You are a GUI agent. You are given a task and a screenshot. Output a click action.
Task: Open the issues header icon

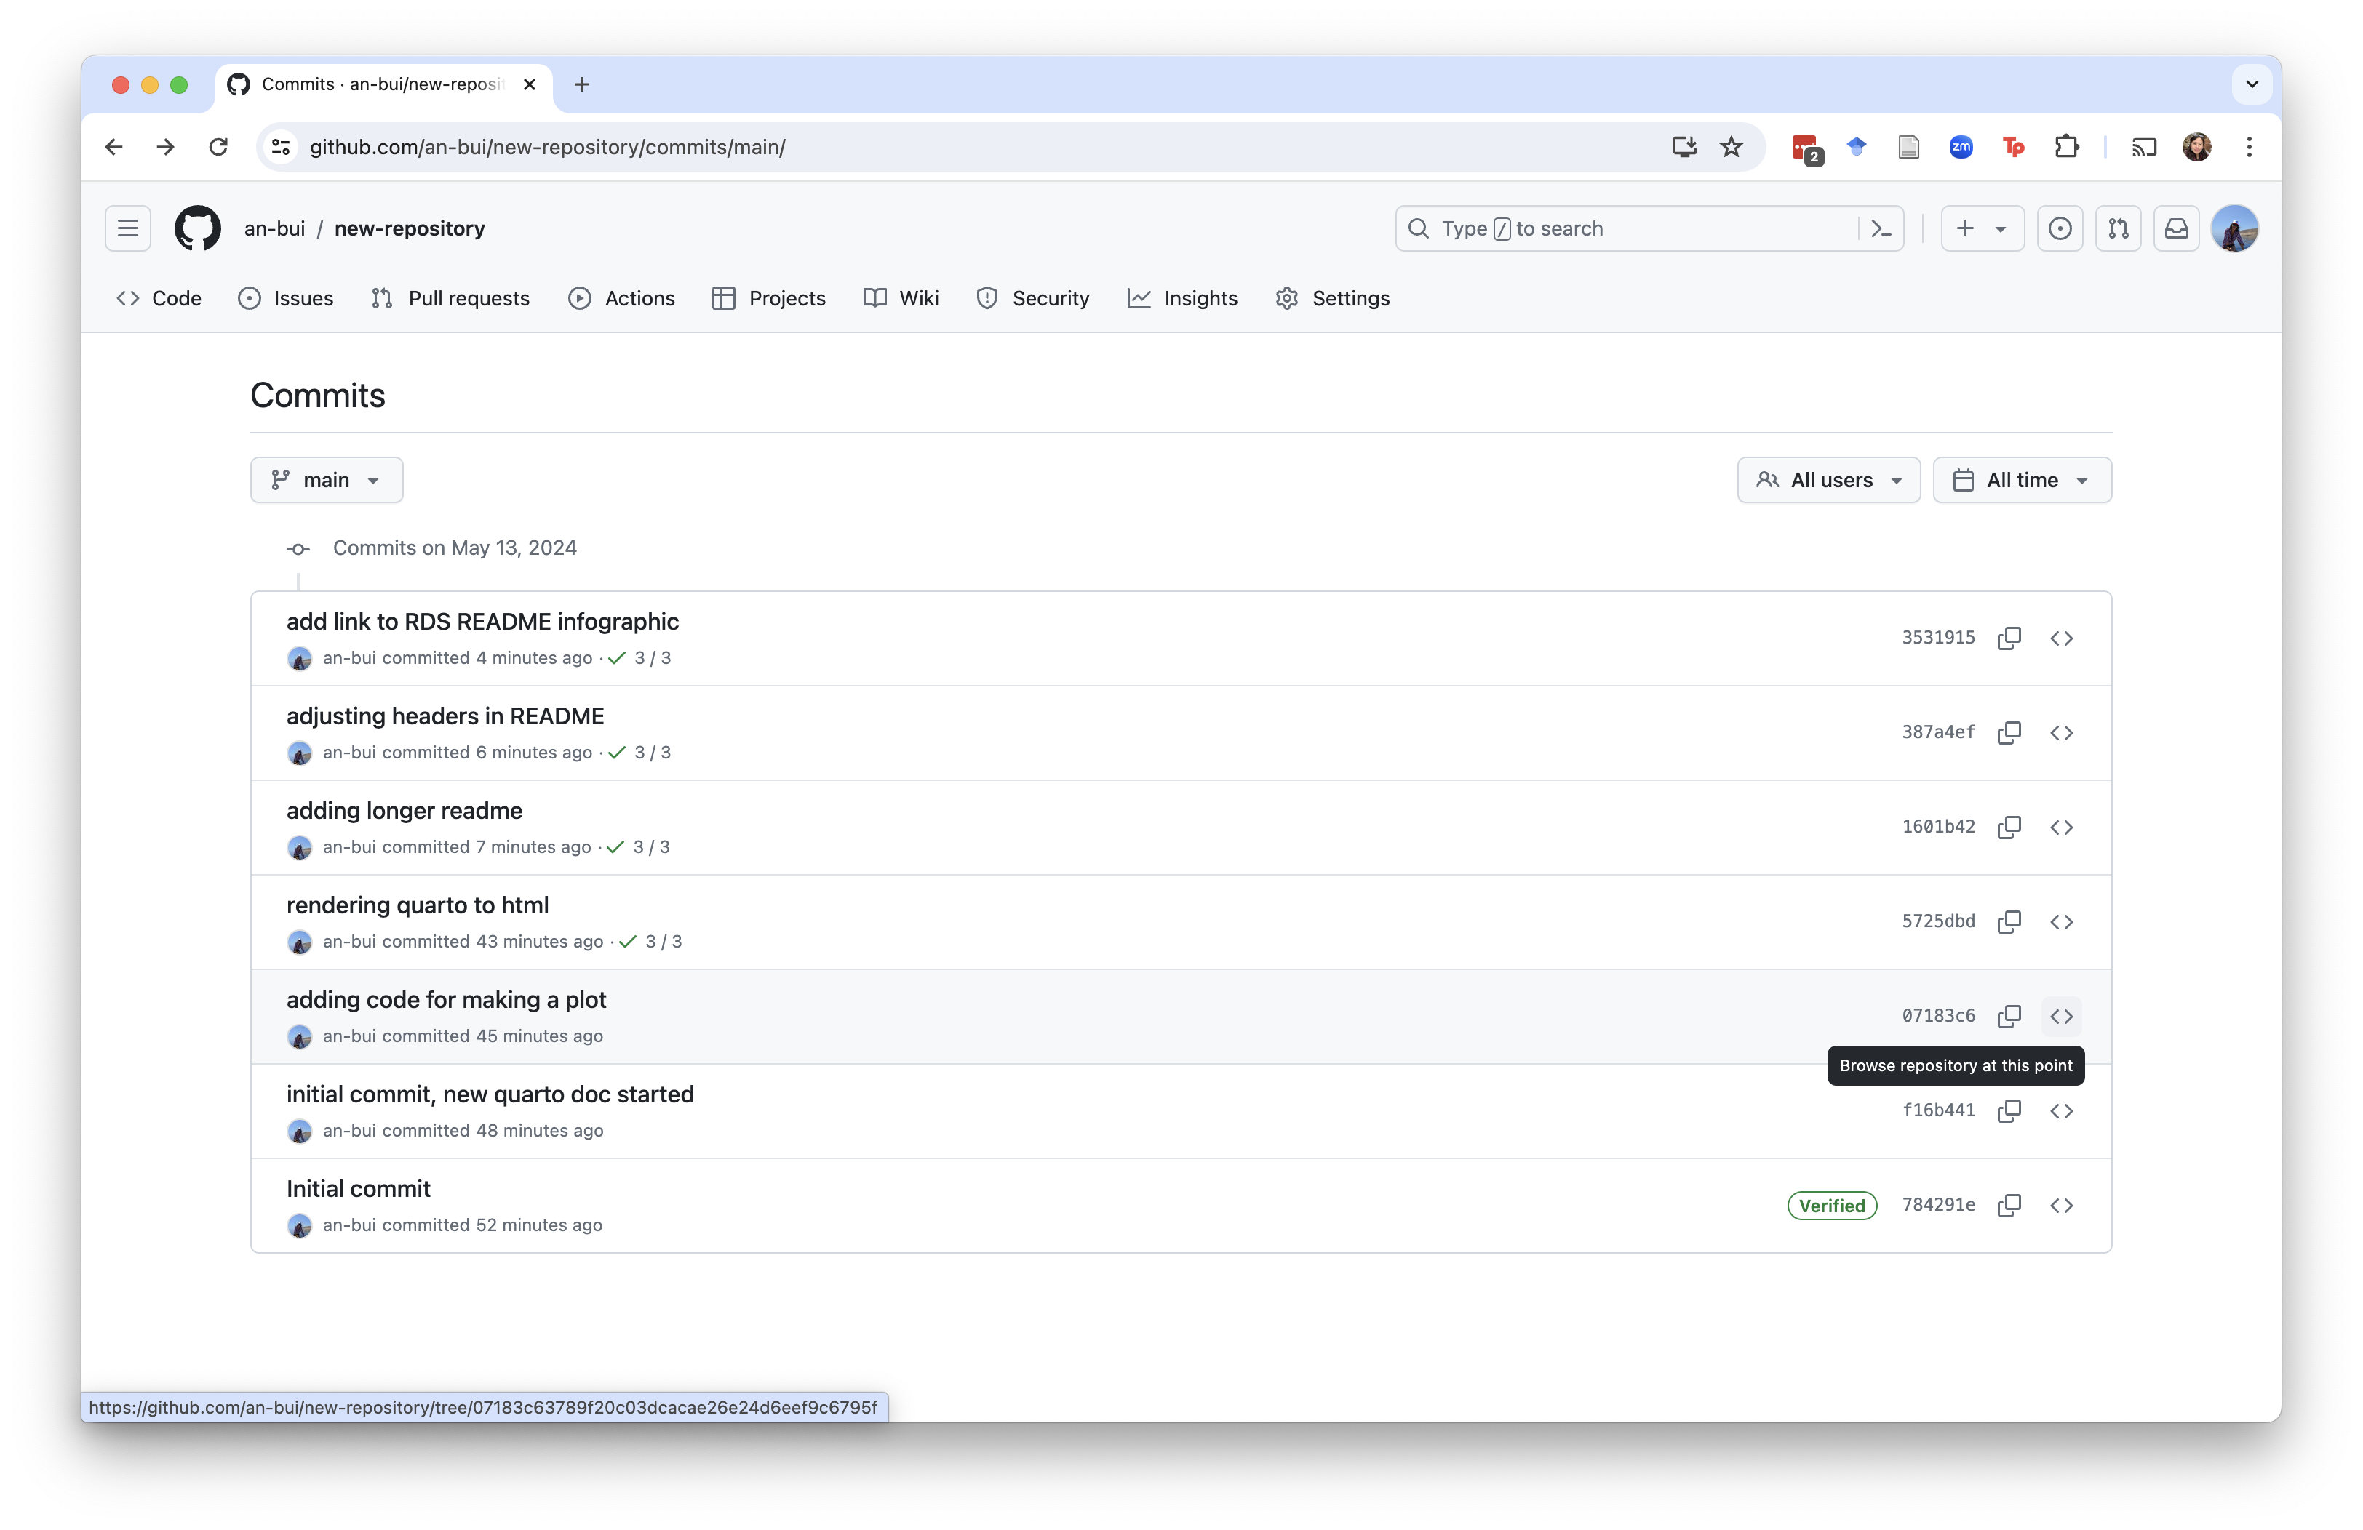click(x=2059, y=228)
